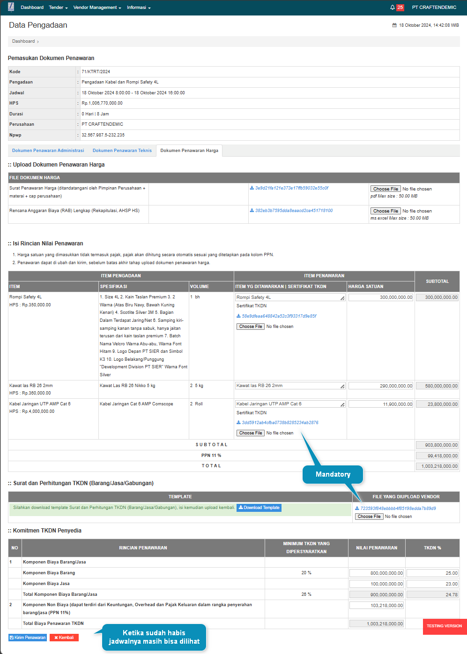The width and height of the screenshot is (467, 654).
Task: Open the Vendor Management dropdown
Action: pos(97,8)
